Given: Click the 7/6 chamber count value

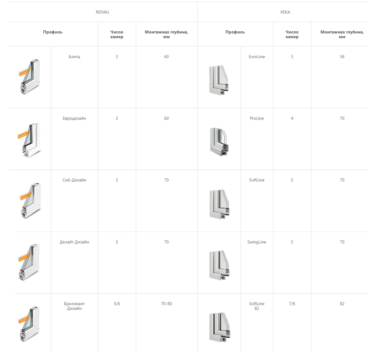Looking at the screenshot, I should [292, 303].
